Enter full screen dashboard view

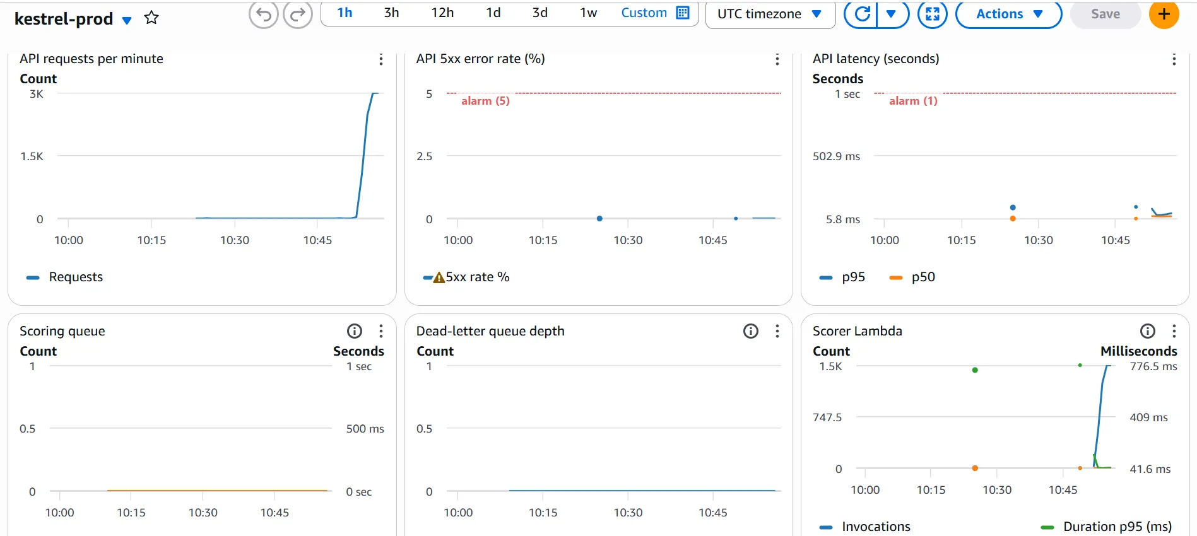[933, 14]
